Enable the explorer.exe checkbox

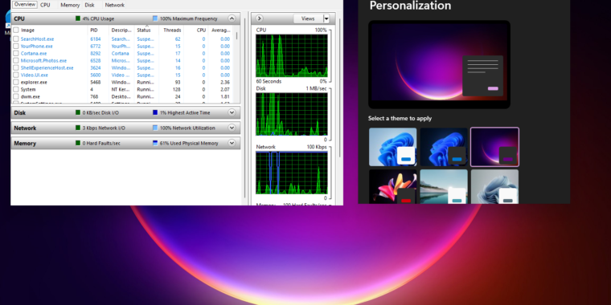tap(16, 82)
